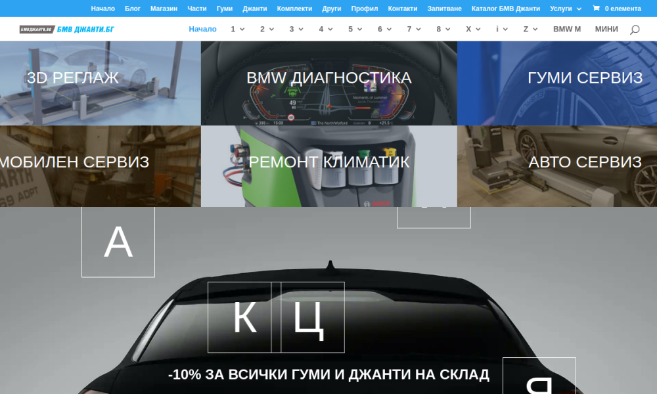Open the Други menu item
The height and width of the screenshot is (394, 657).
tap(331, 9)
